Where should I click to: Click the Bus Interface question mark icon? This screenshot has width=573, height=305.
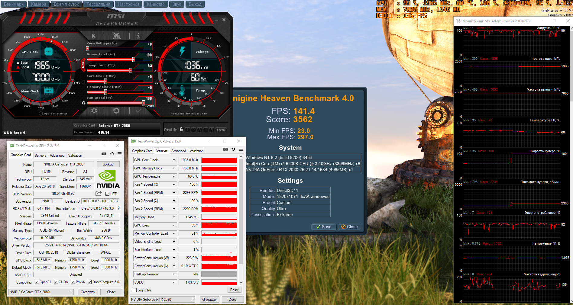click(118, 208)
